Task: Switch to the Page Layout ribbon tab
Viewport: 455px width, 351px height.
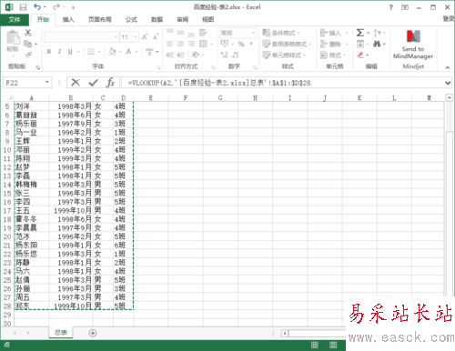Action: [x=100, y=20]
